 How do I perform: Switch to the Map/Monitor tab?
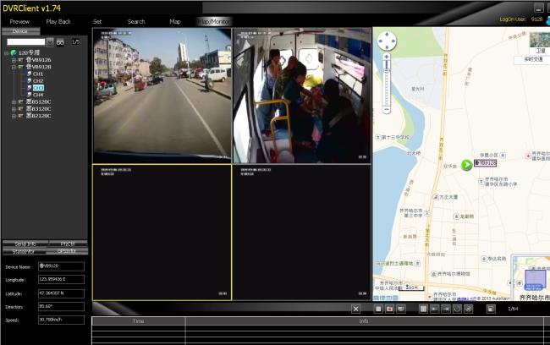coord(212,21)
